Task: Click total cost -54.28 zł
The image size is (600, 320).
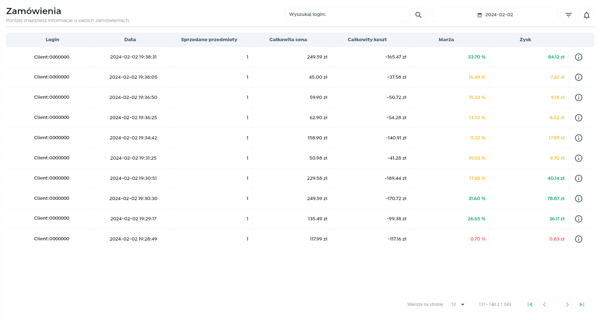Action: pyautogui.click(x=396, y=118)
